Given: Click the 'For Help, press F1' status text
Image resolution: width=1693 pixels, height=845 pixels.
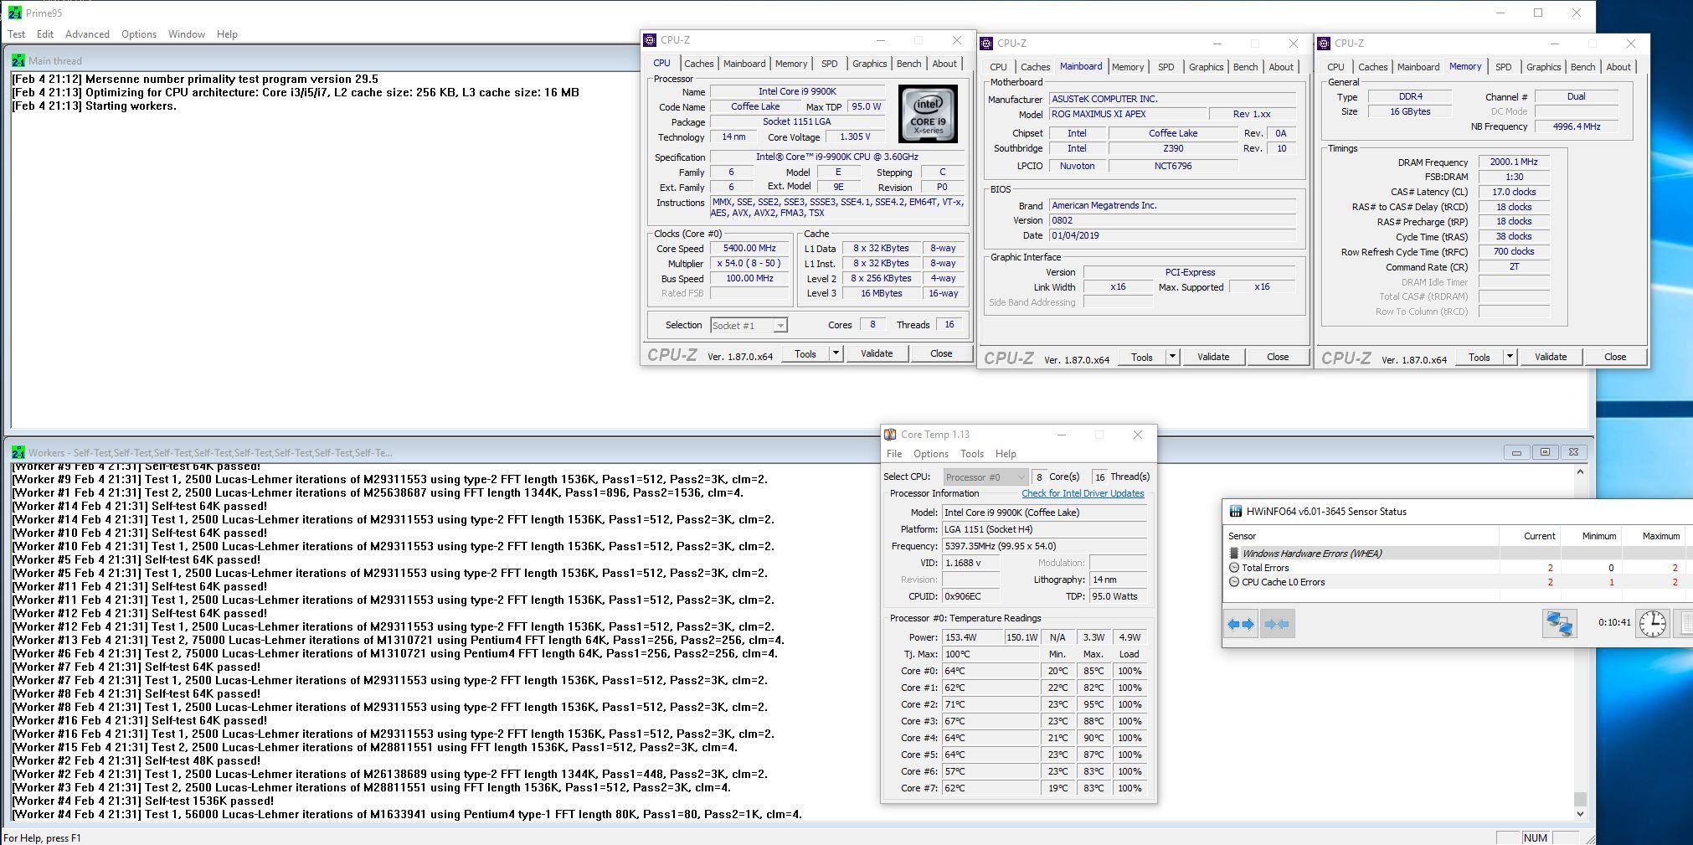Looking at the screenshot, I should [43, 838].
